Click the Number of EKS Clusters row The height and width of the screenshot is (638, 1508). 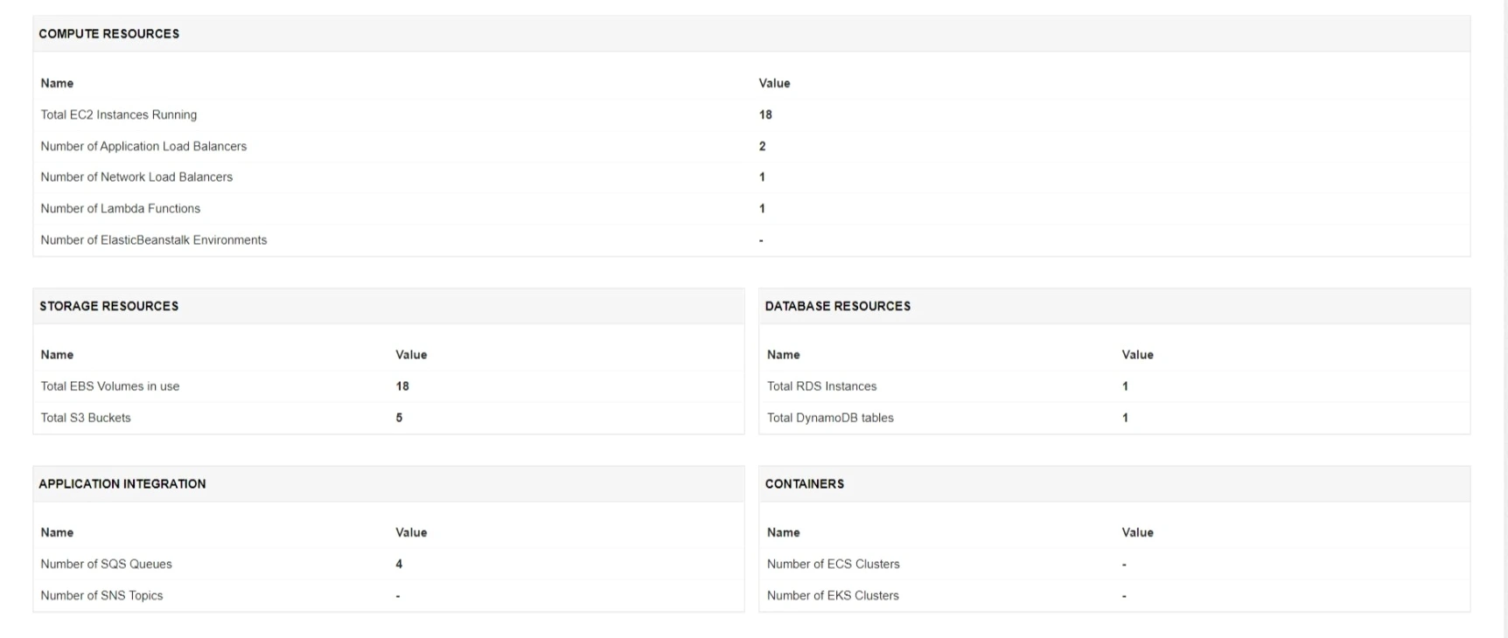pyautogui.click(x=833, y=595)
